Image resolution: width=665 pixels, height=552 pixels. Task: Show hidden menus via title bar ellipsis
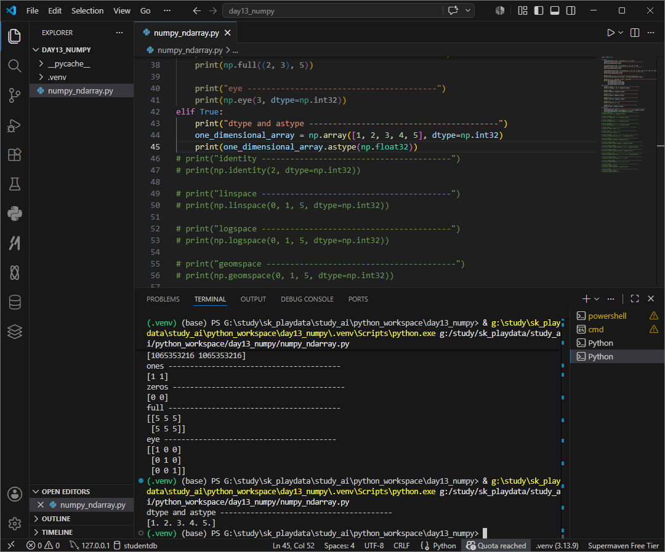point(167,10)
